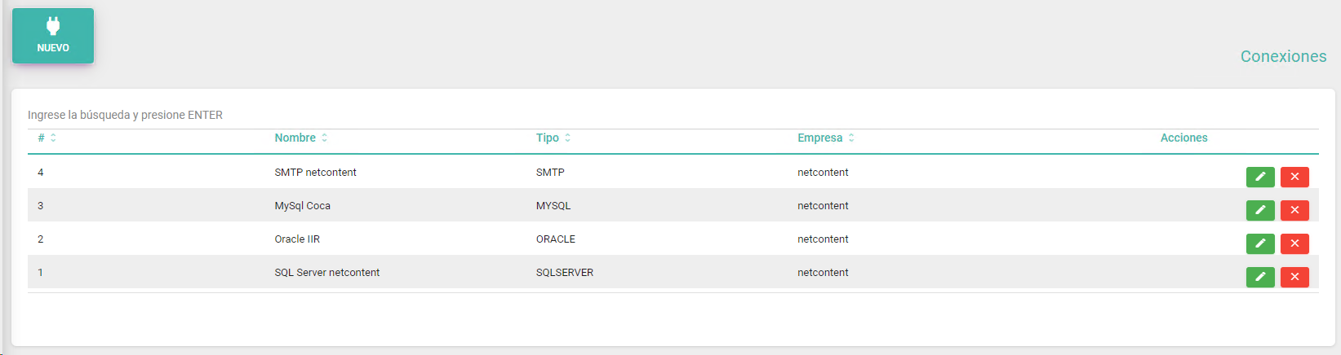Edit the SMTP netcontent connection
The width and height of the screenshot is (1341, 355).
pyautogui.click(x=1260, y=177)
